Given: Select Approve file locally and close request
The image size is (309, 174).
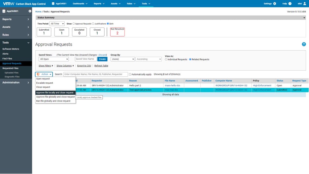Looking at the screenshot, I should (x=55, y=93).
